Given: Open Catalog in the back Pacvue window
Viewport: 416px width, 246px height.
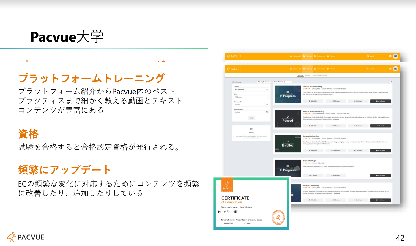Looking at the screenshot, I should click(x=308, y=56).
